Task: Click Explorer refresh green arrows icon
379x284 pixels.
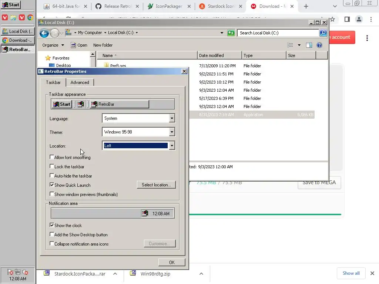Action: pyautogui.click(x=231, y=33)
